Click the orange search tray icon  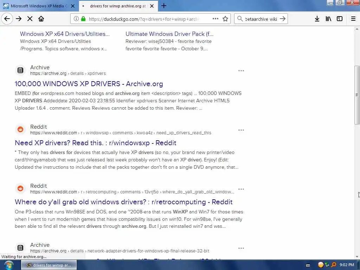pyautogui.click(x=334, y=265)
